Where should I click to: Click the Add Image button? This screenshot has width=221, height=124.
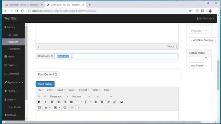[x=197, y=65]
